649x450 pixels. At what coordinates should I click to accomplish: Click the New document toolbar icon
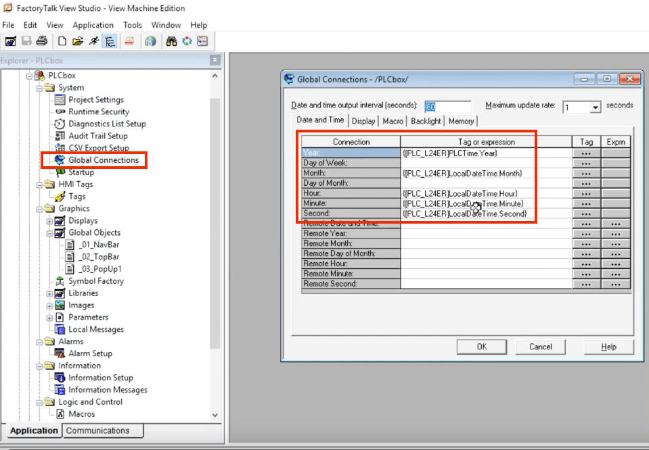62,41
